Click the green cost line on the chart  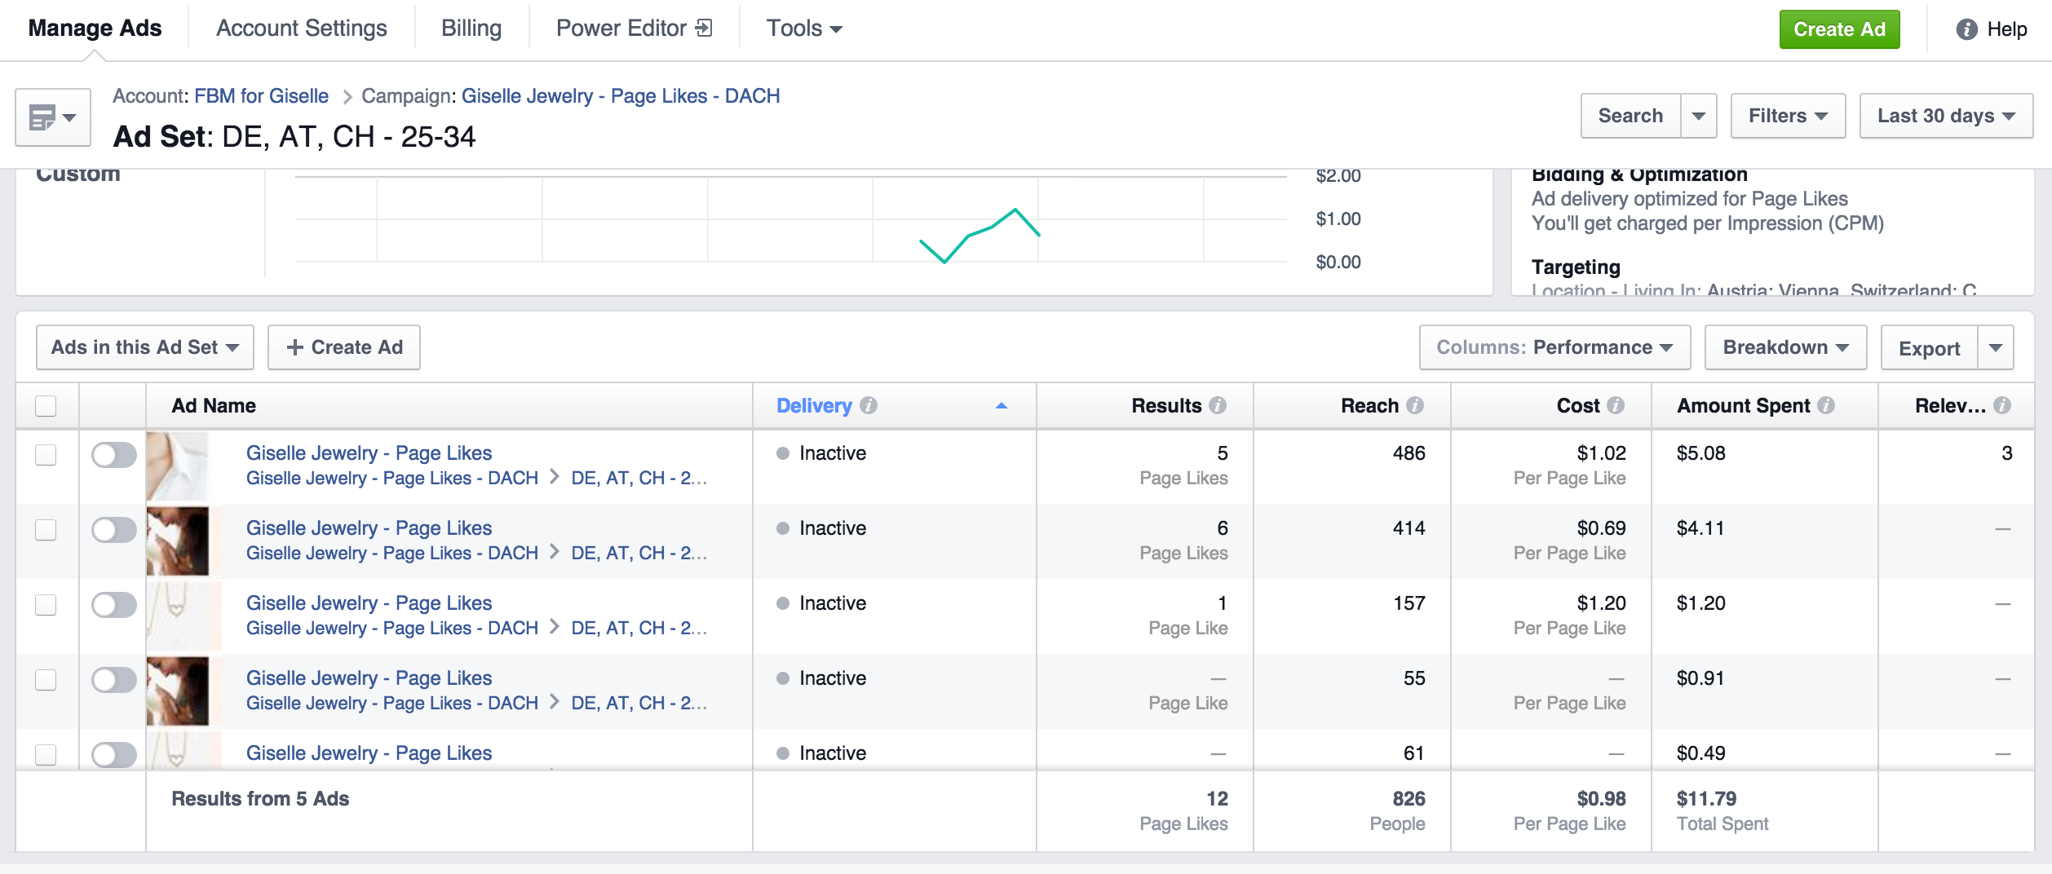tap(980, 236)
